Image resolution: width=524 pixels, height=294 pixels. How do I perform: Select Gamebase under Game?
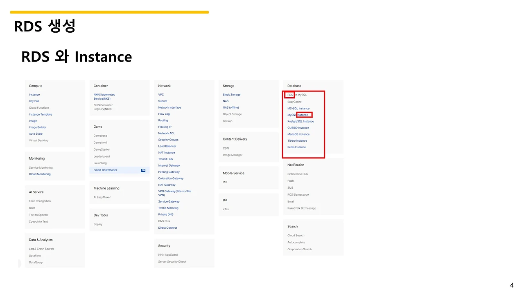[100, 136]
